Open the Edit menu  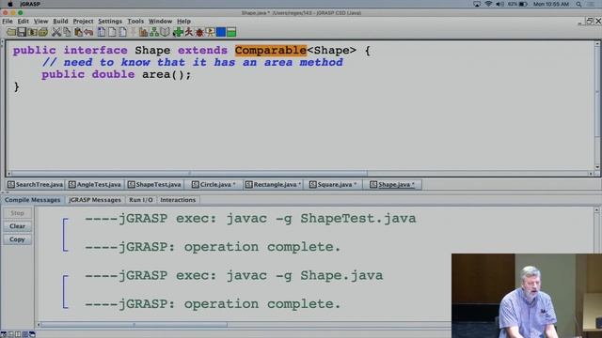[x=23, y=21]
